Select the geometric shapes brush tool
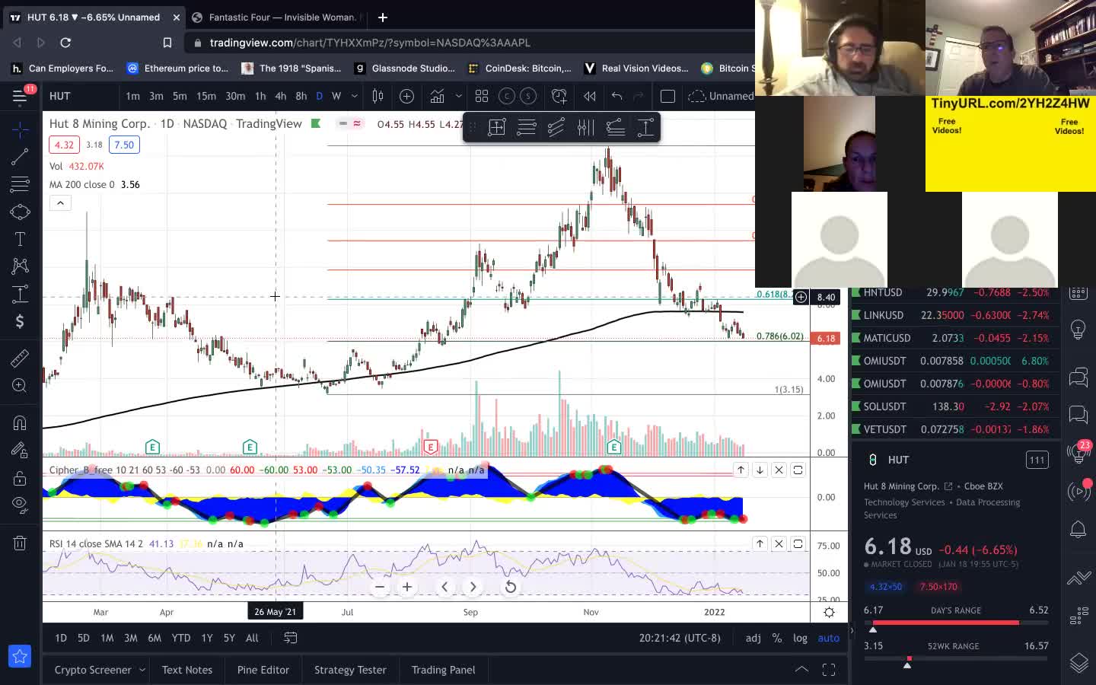 tap(20, 212)
